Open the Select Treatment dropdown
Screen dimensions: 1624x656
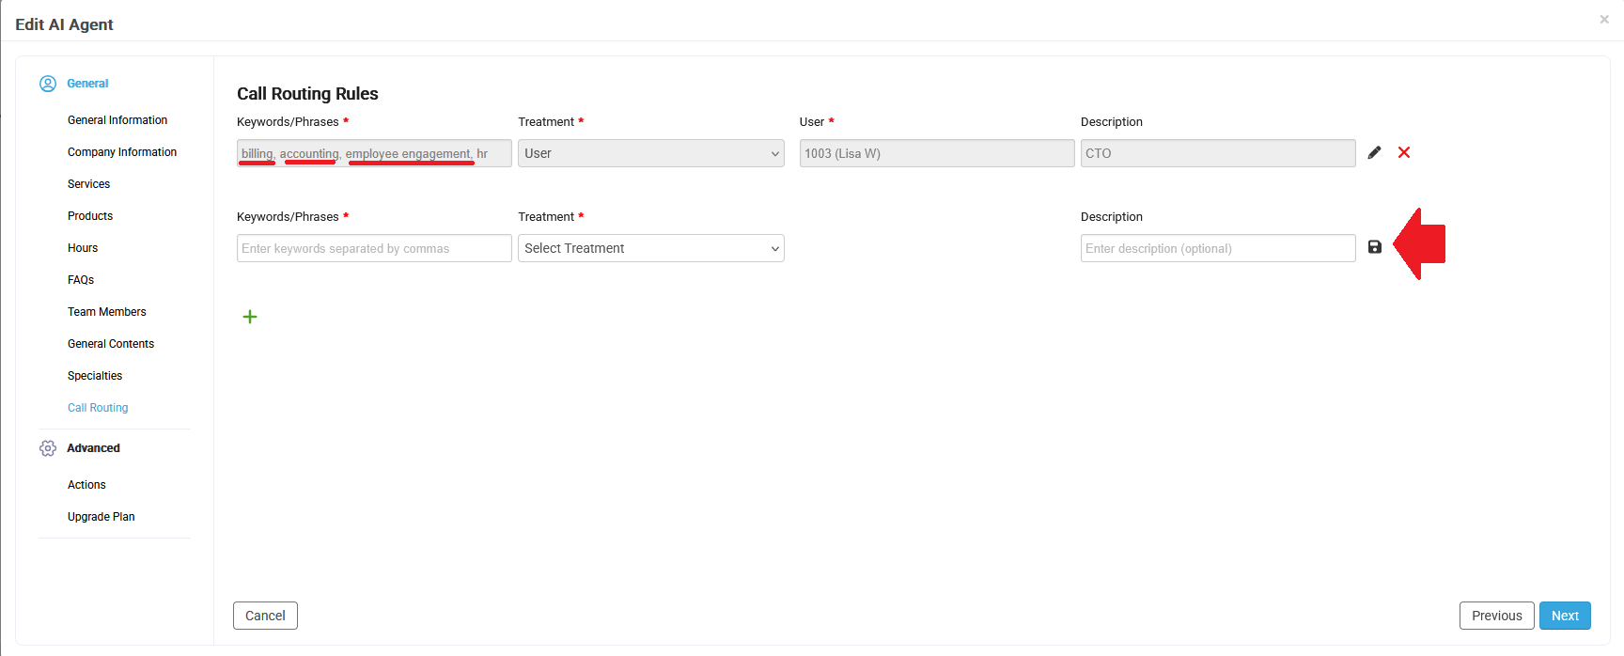pos(650,248)
